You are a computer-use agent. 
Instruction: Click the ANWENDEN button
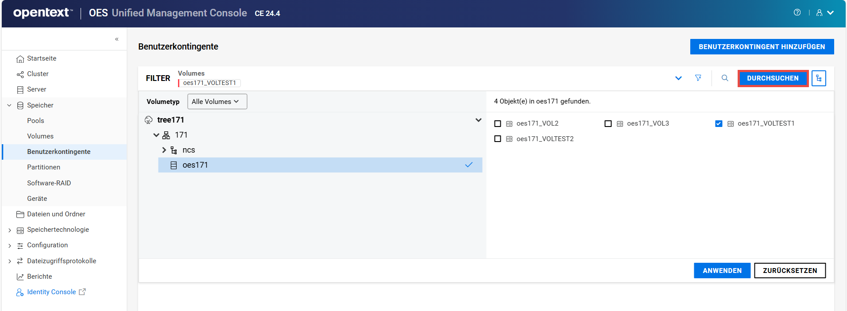click(x=722, y=271)
